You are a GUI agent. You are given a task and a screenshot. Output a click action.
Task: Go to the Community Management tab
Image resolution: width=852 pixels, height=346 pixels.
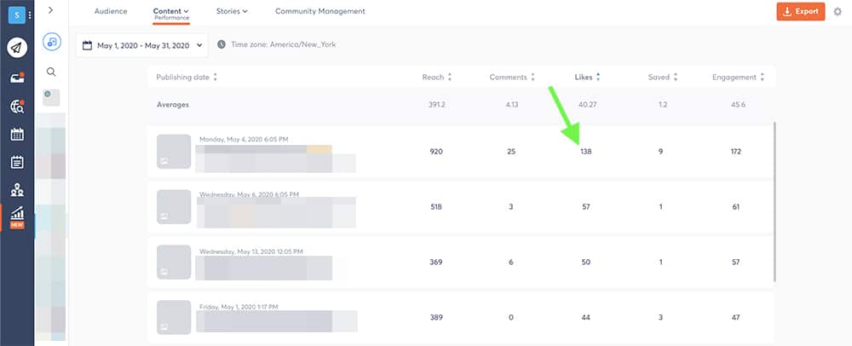[319, 12]
